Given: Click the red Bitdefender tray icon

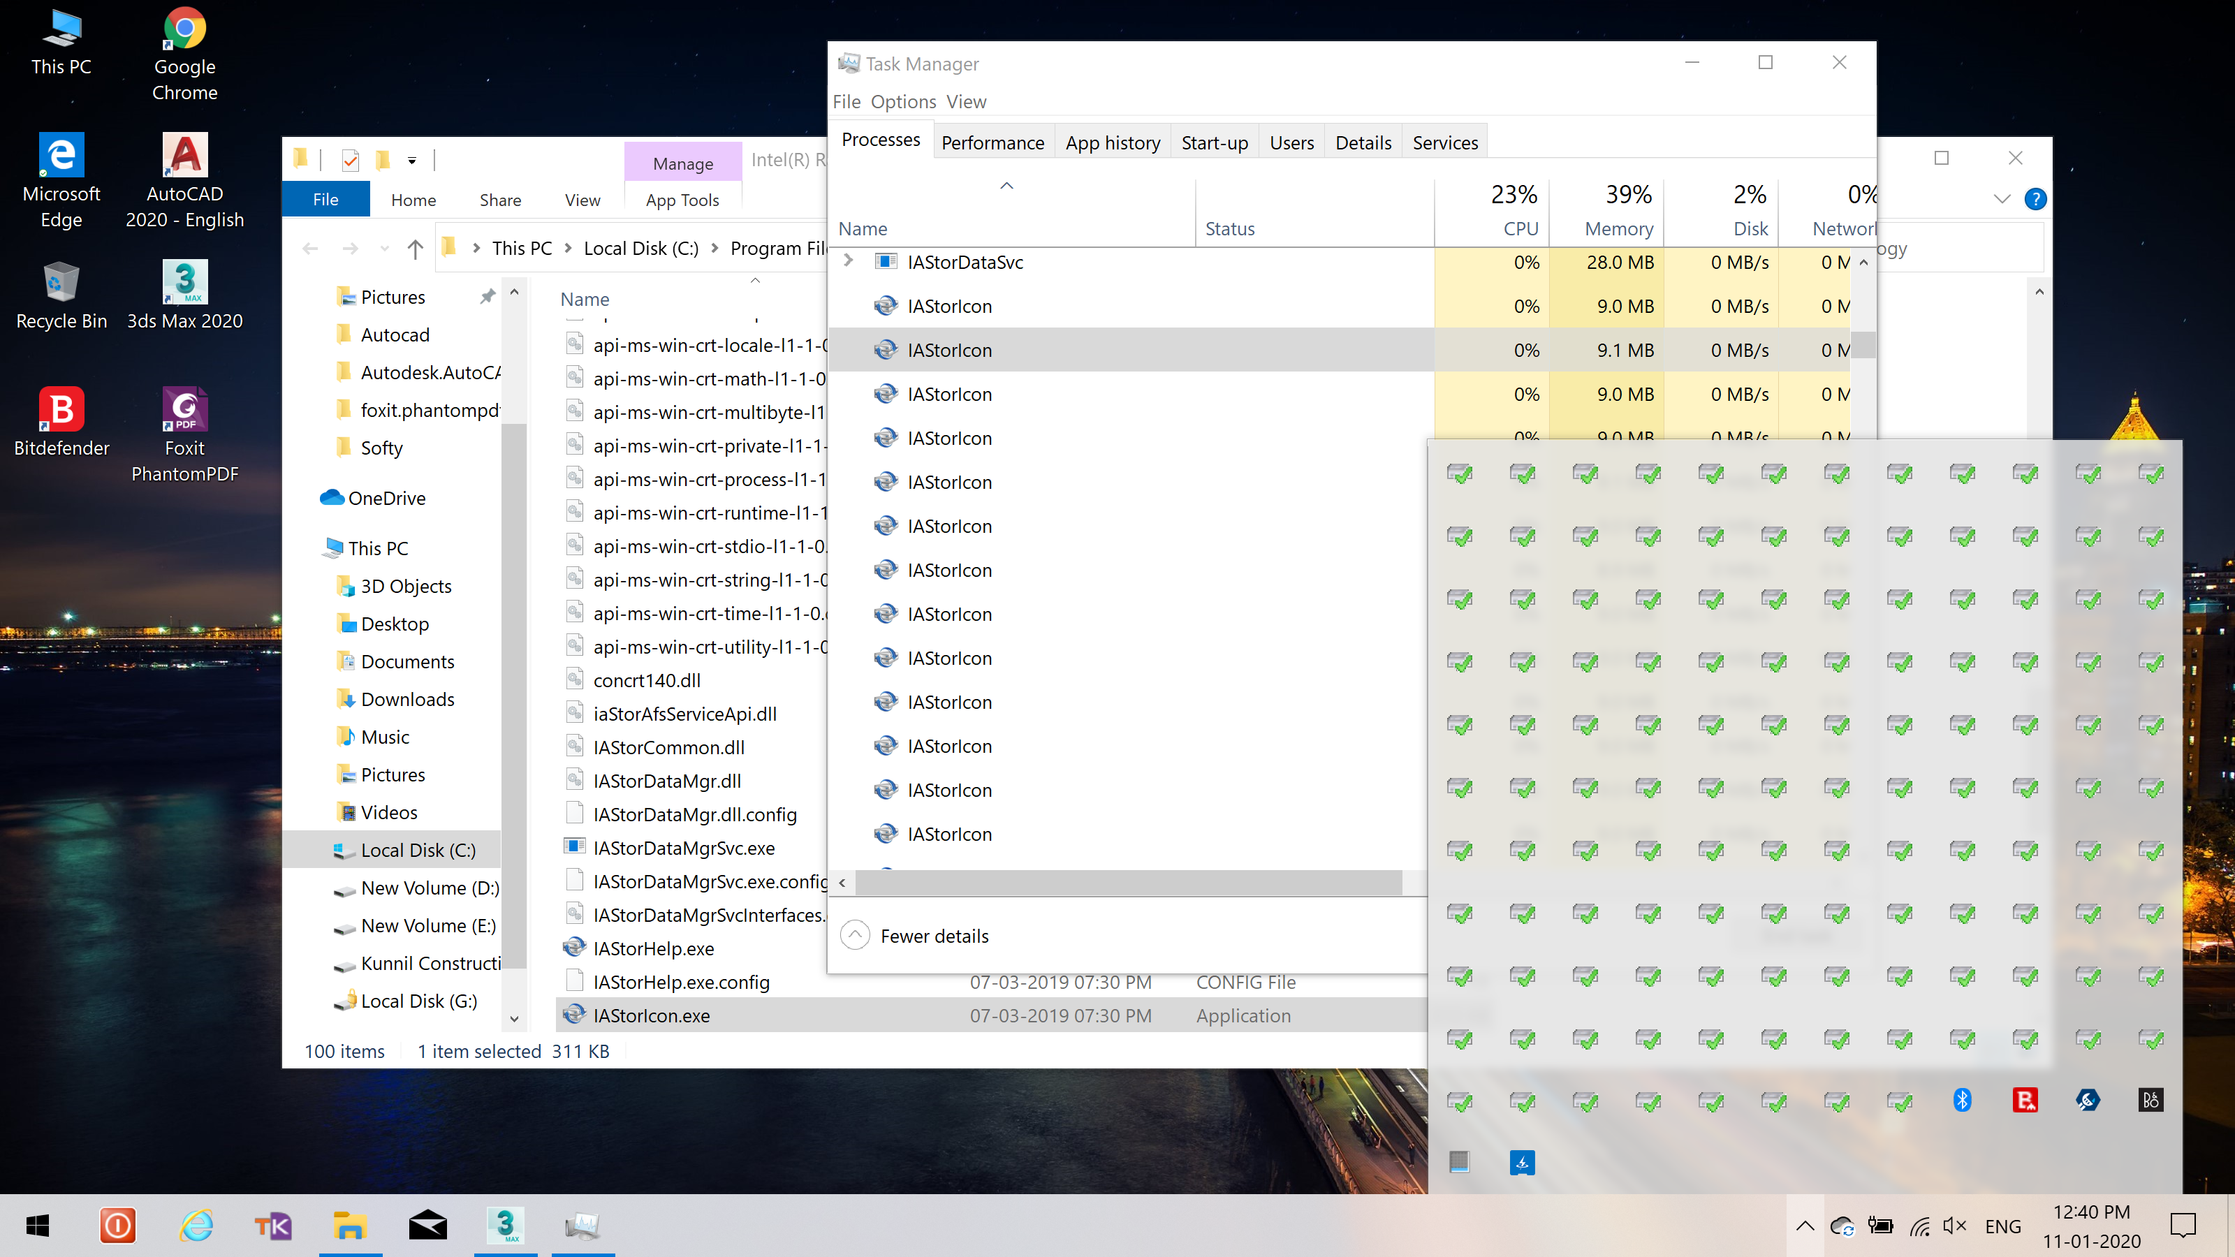Looking at the screenshot, I should click(2025, 1100).
